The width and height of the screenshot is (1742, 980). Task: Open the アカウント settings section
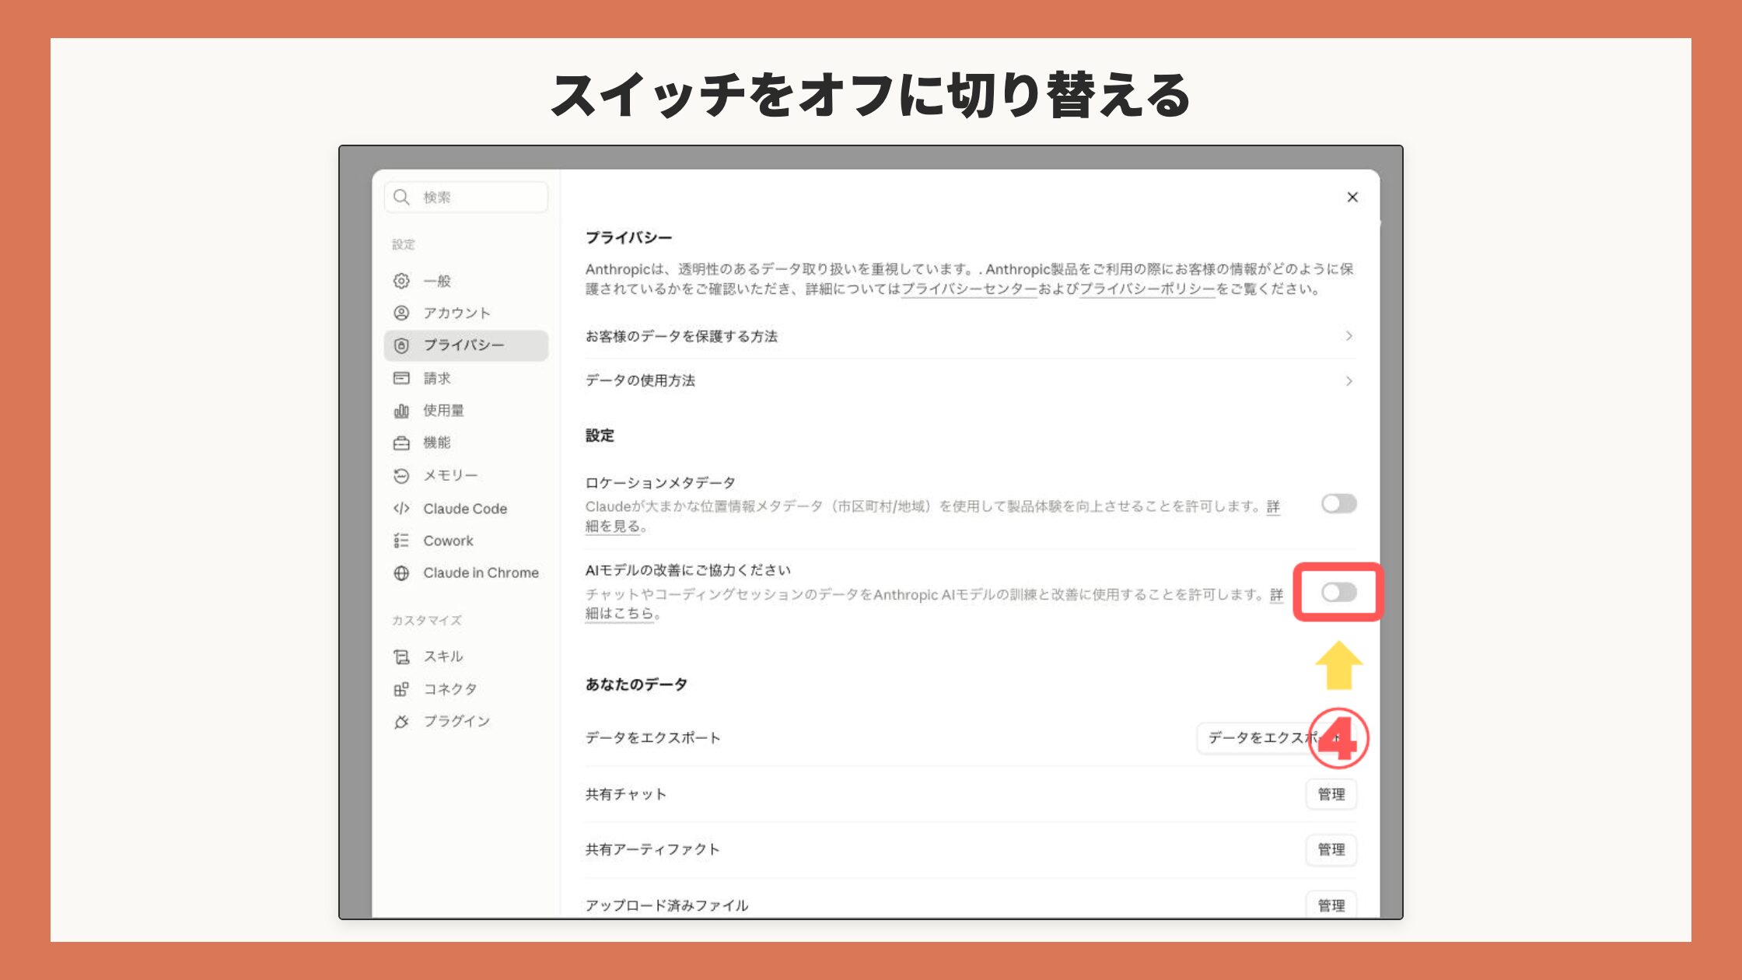tap(466, 313)
